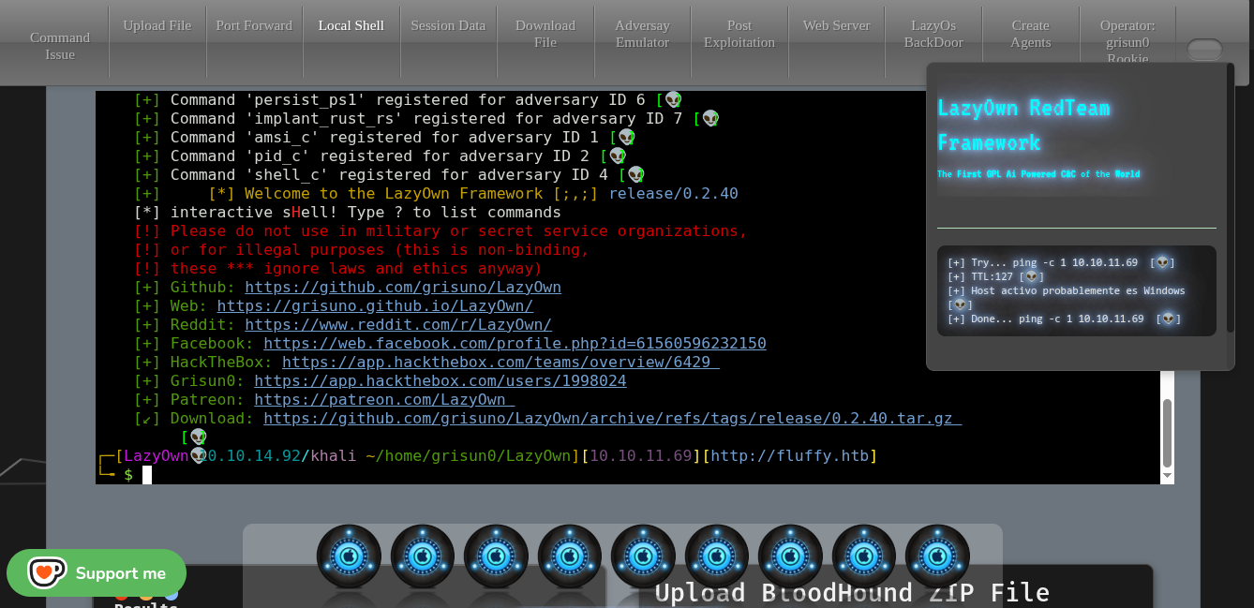
Task: Open the HackTheBox teams overview link
Action: point(500,362)
